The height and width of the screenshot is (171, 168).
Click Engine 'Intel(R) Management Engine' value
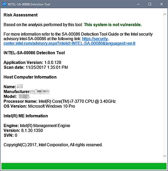(45, 126)
